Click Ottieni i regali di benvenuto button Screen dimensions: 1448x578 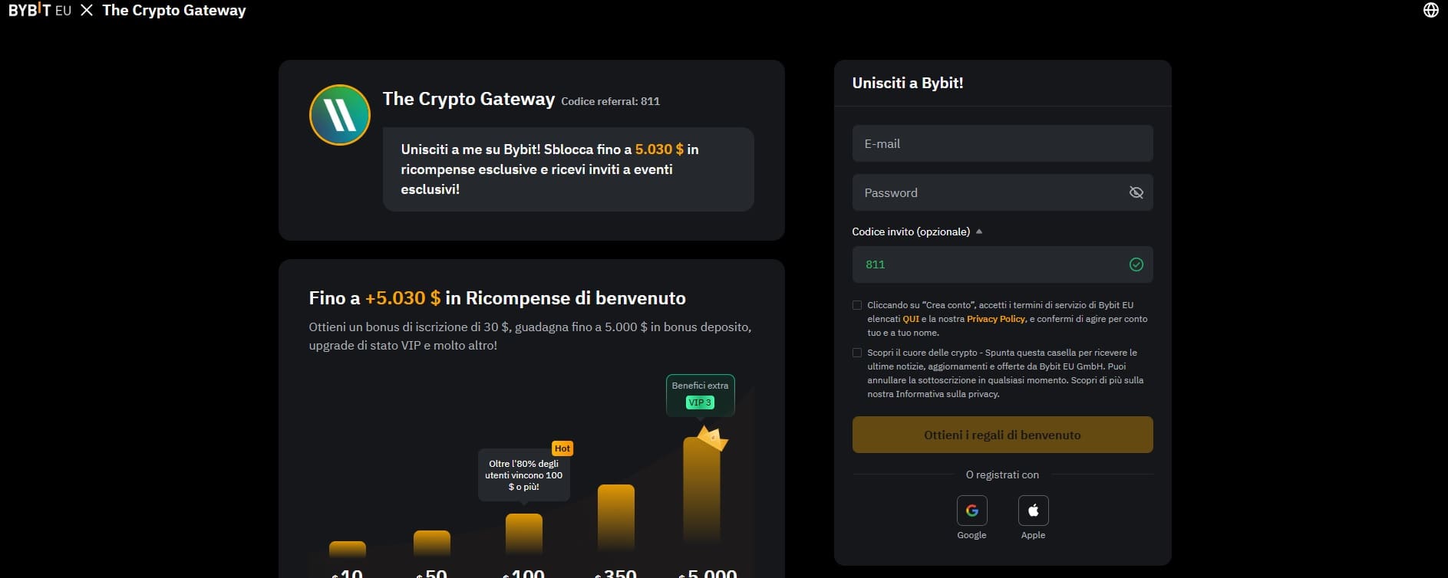[1002, 435]
